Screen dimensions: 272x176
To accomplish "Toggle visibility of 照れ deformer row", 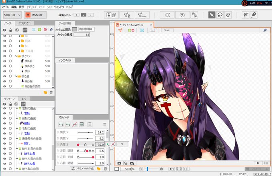I will click(4, 144).
